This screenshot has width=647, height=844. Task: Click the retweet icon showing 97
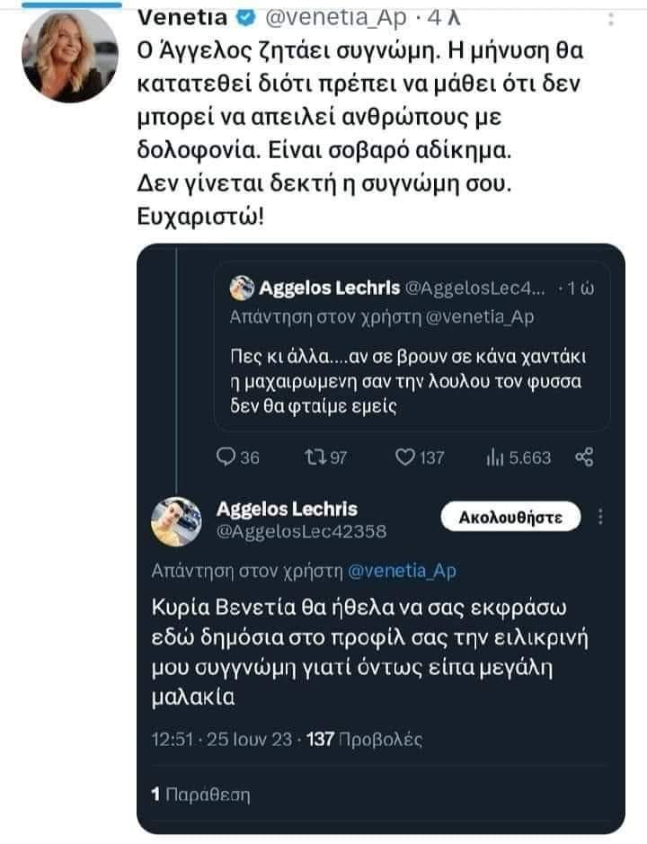[x=310, y=458]
